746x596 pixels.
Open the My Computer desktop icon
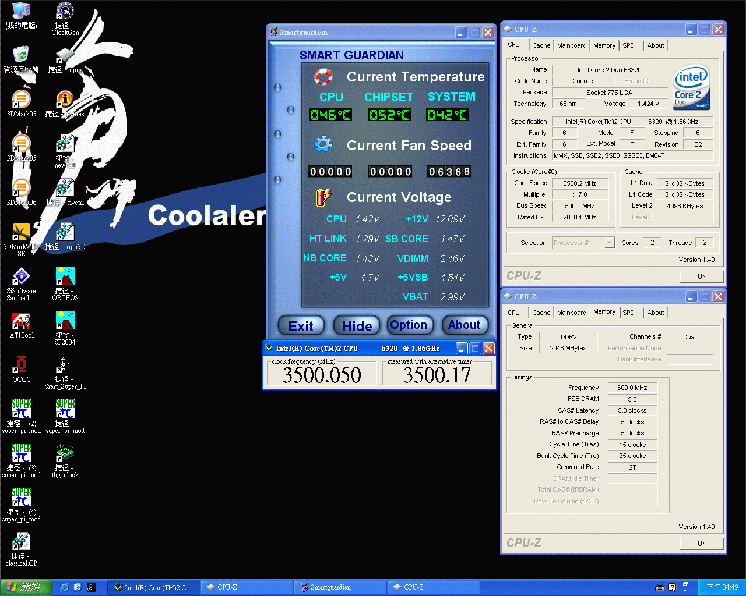[22, 16]
